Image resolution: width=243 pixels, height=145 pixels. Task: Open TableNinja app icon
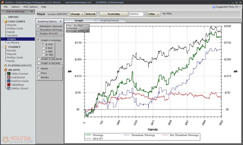(x=9, y=85)
